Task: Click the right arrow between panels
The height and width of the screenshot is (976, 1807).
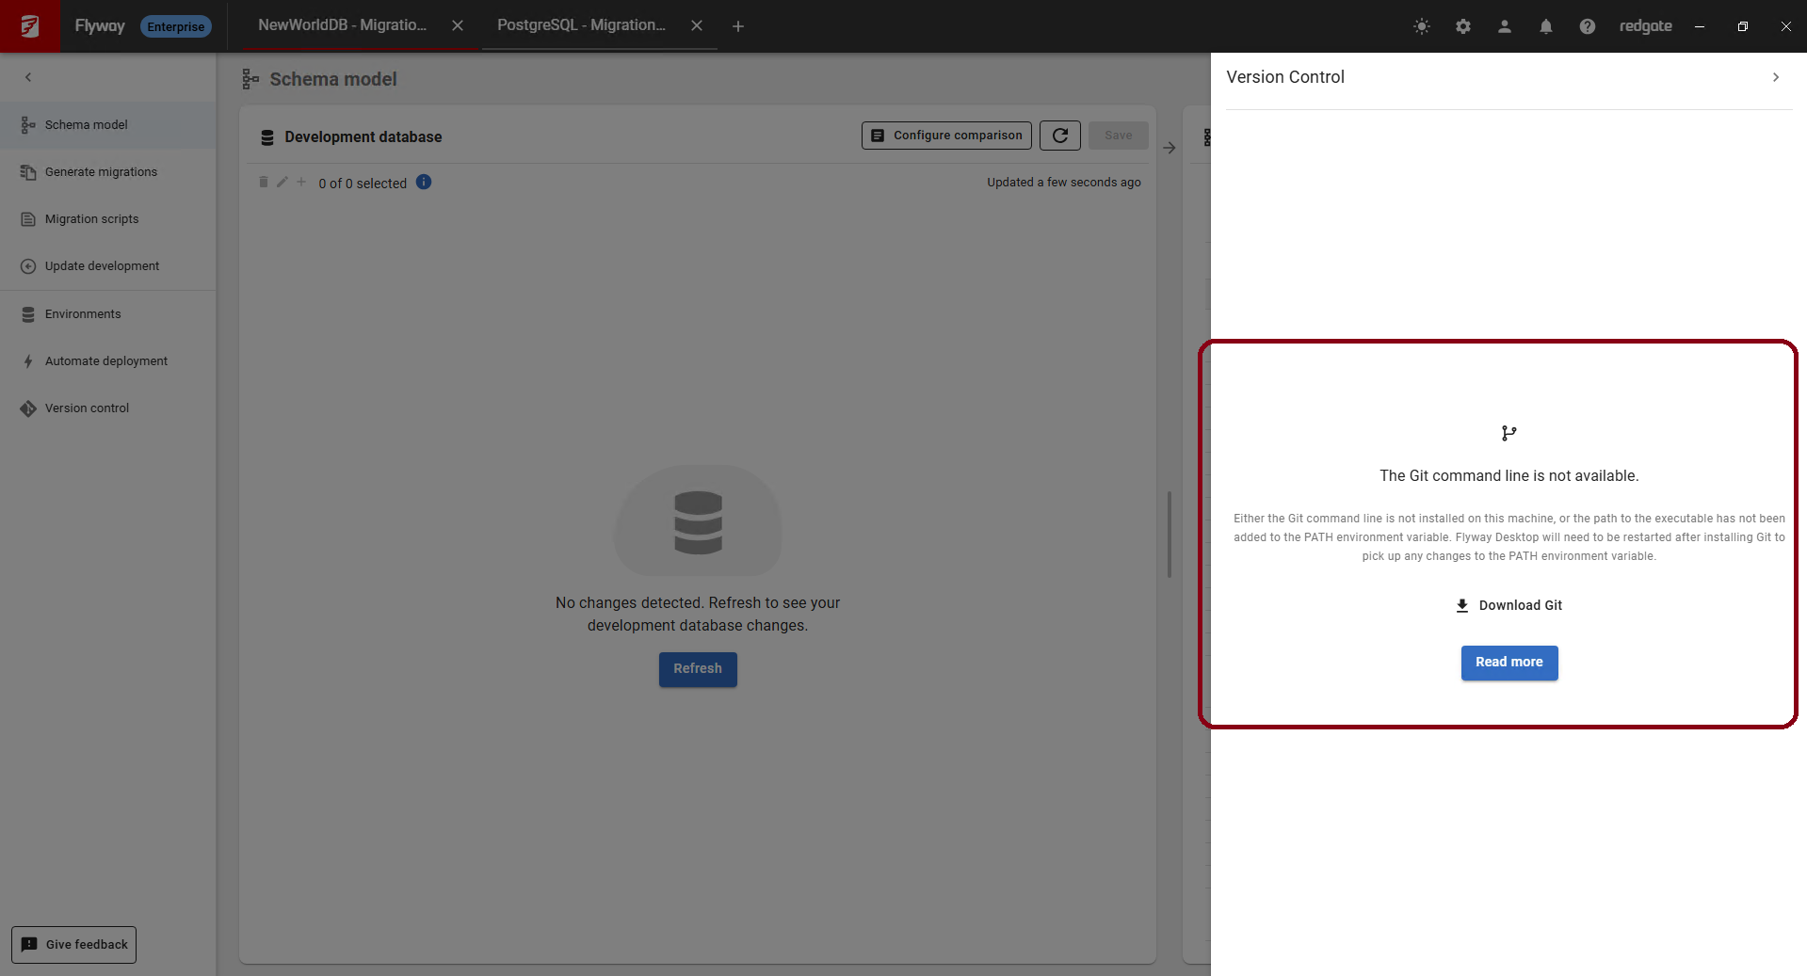Action: [x=1170, y=148]
